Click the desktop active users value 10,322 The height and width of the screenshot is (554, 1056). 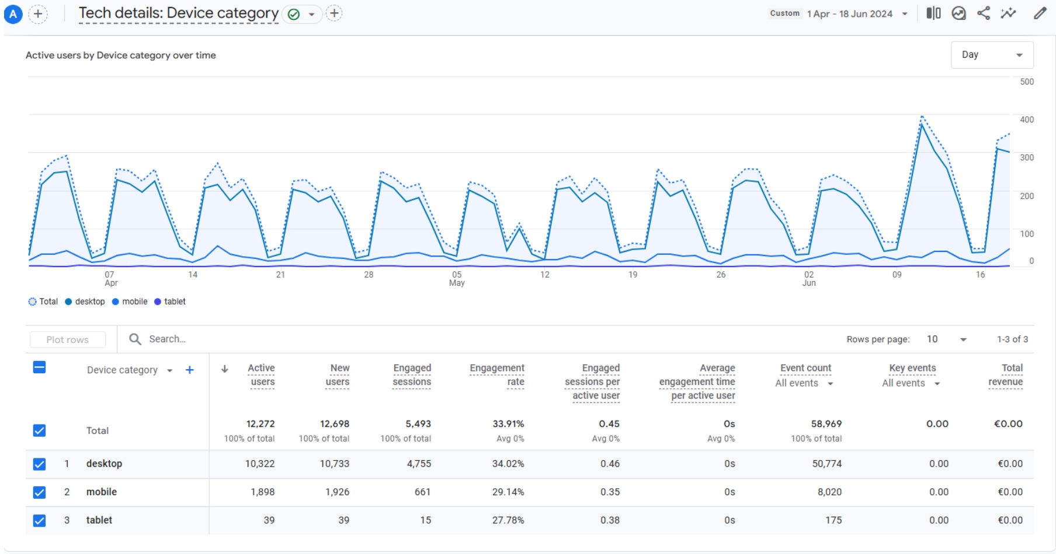coord(260,464)
